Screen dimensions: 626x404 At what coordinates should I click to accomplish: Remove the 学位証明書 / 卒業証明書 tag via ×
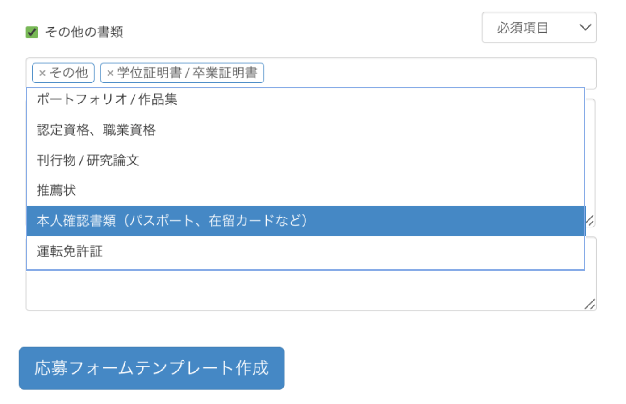coord(110,73)
